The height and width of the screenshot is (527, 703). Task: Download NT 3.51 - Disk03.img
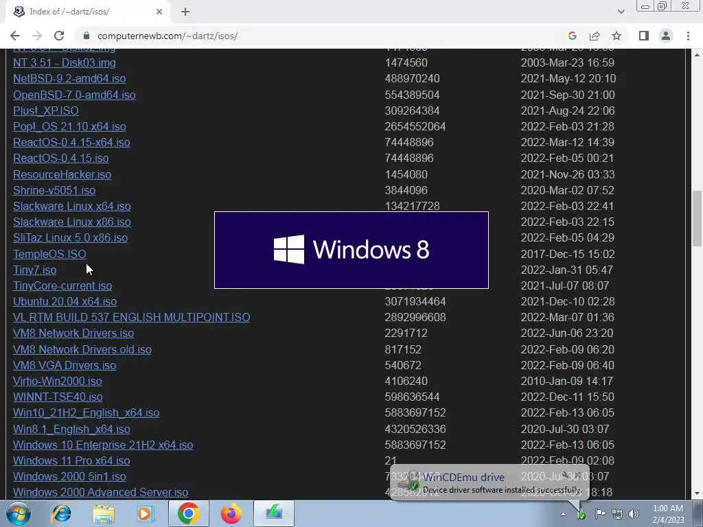pos(64,62)
